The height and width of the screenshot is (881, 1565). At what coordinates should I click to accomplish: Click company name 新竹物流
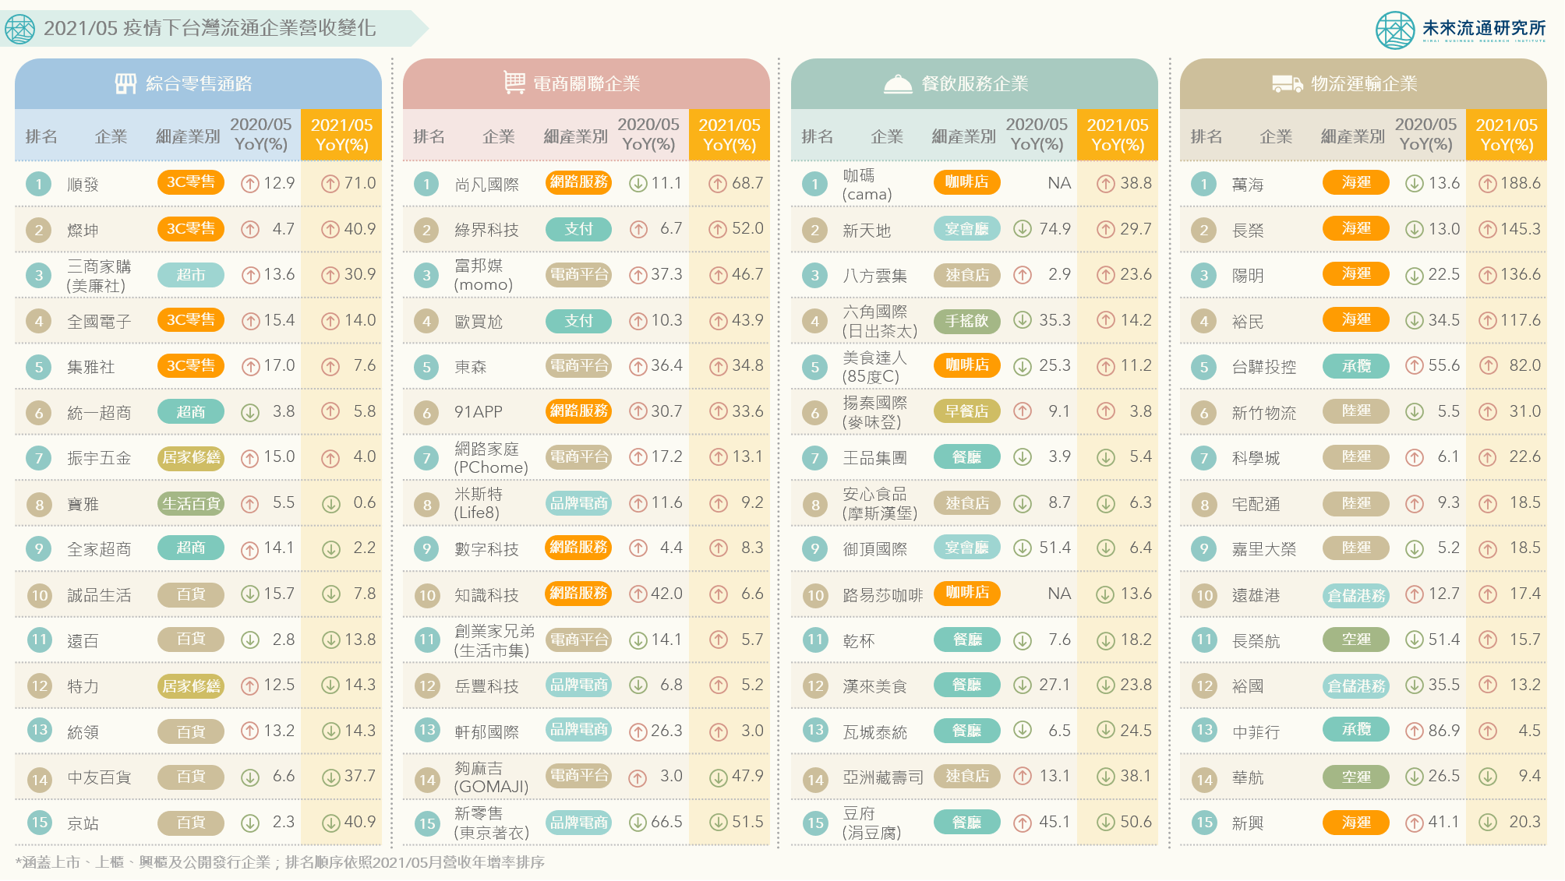tap(1263, 414)
